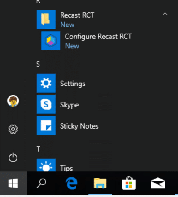Screen dimensions: 178x197
Task: Open the Recast RCT folder icon
Action: pos(46,20)
